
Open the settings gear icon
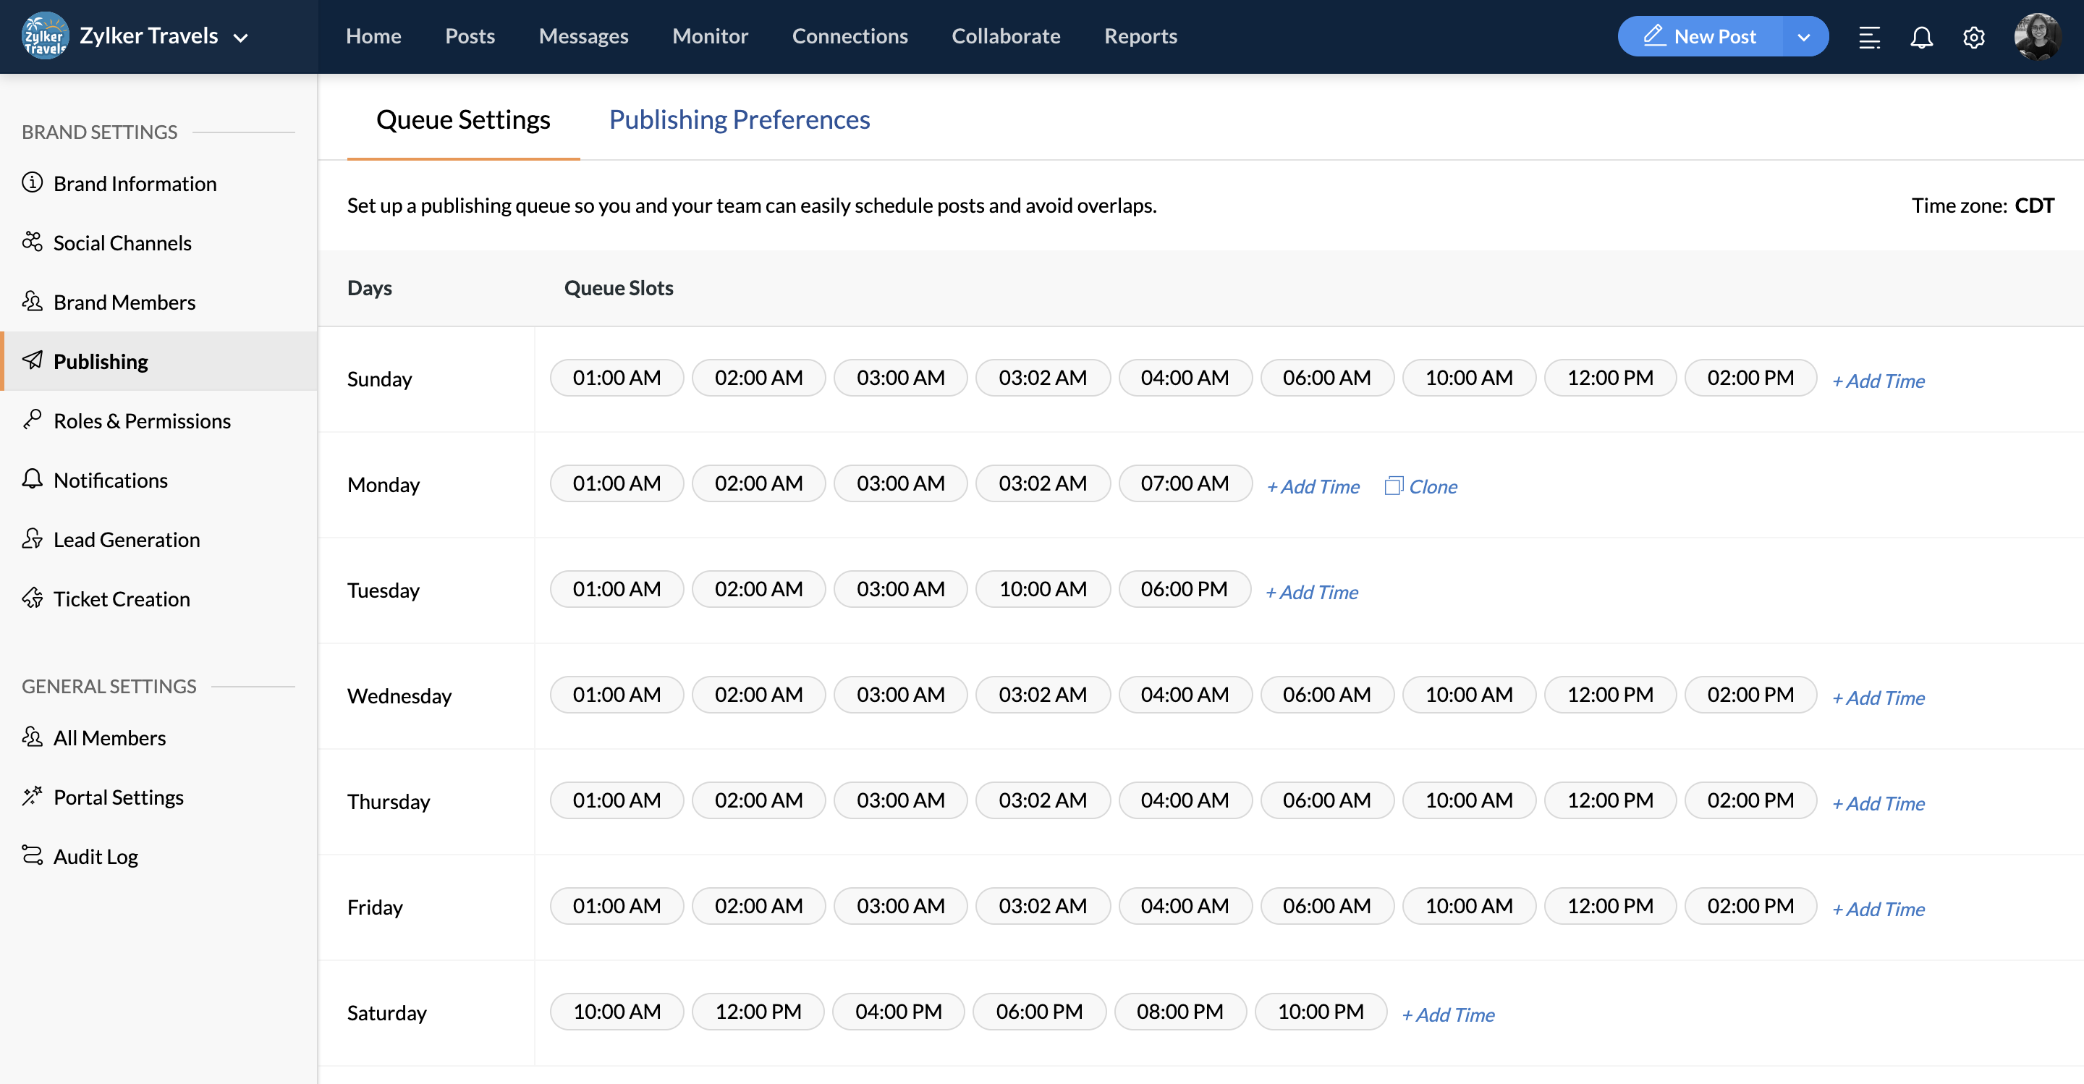tap(1973, 37)
